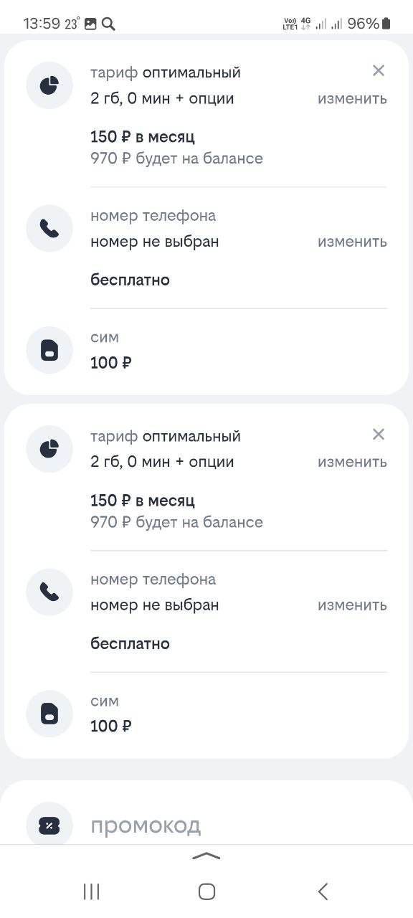Tap the pie chart tariff icon in first card
Screen dimensions: 413x918
coord(49,85)
